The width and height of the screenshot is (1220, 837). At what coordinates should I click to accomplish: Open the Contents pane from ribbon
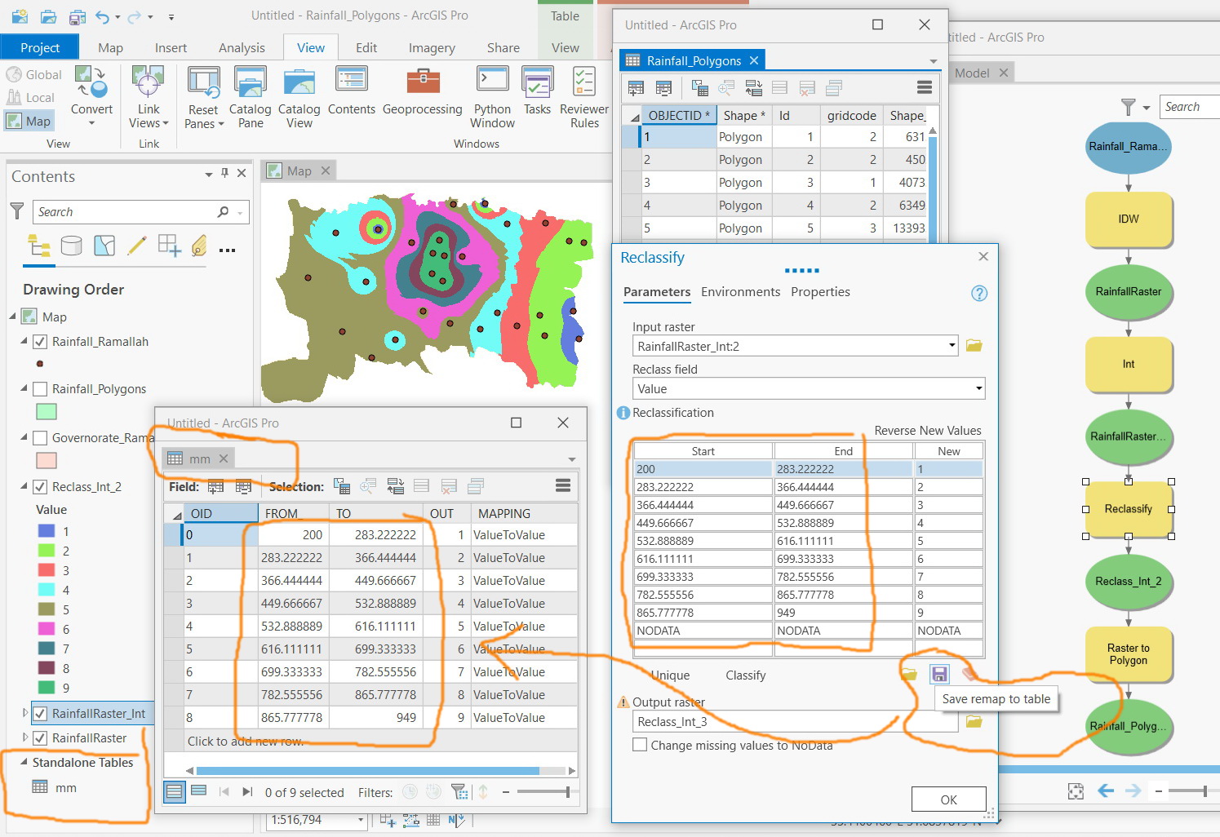pyautogui.click(x=352, y=91)
